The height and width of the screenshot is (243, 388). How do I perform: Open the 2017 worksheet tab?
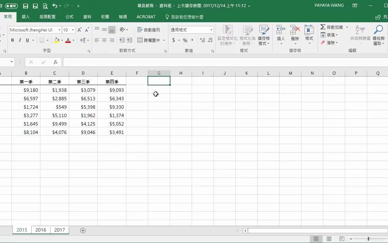(60, 230)
